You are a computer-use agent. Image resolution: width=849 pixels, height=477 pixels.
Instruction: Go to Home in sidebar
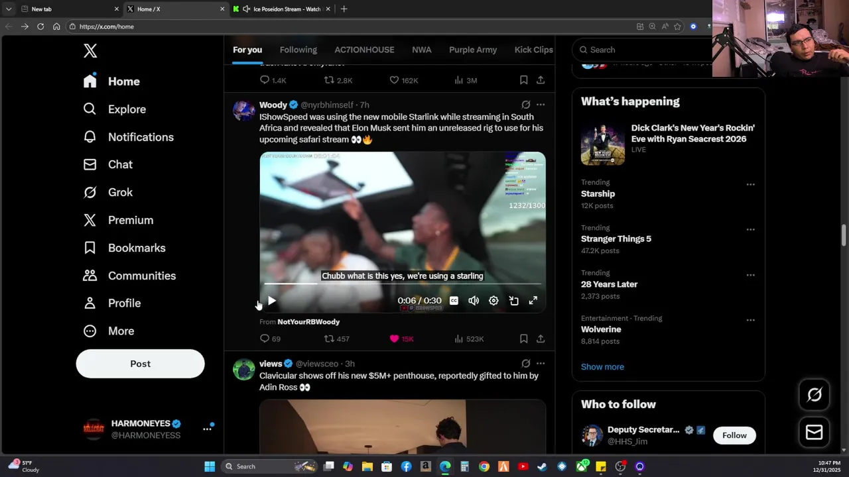pos(111,81)
